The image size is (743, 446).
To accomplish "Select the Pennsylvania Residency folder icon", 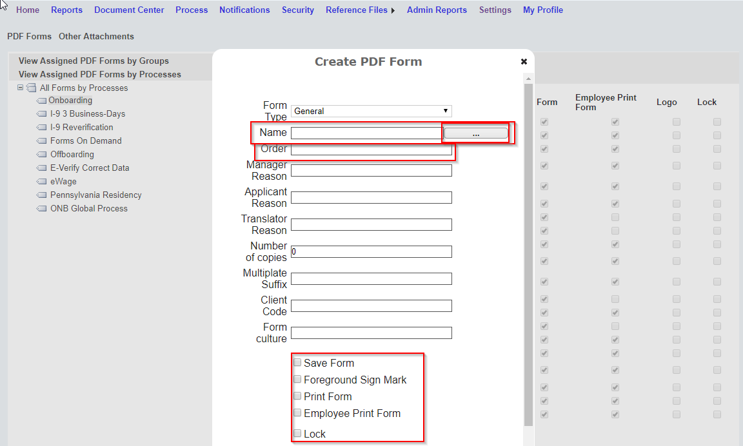I will click(x=41, y=195).
